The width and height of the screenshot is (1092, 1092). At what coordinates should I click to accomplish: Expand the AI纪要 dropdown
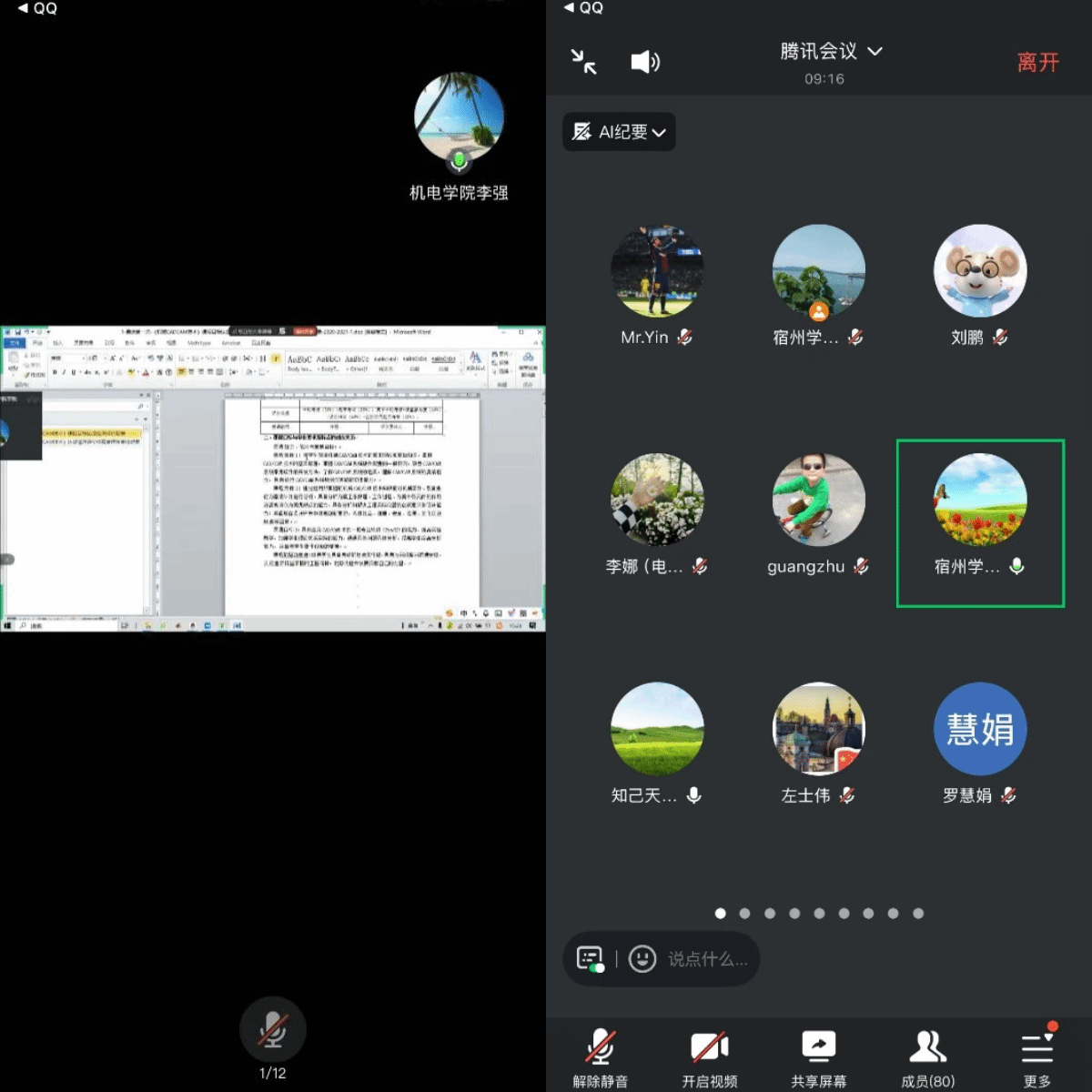619,132
